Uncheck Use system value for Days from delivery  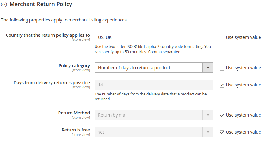click(222, 85)
